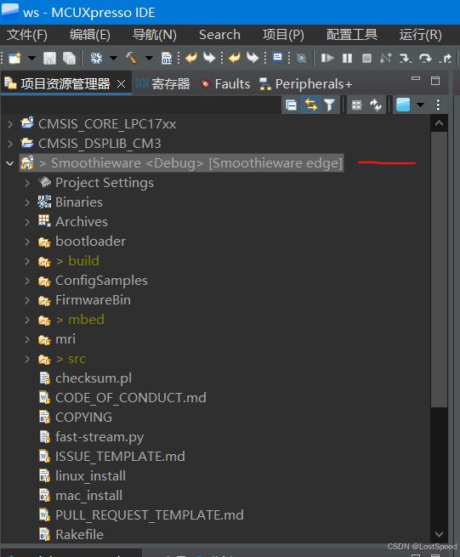Click the blue terminal console toolbar icon
This screenshot has width=460, height=557.
277,58
